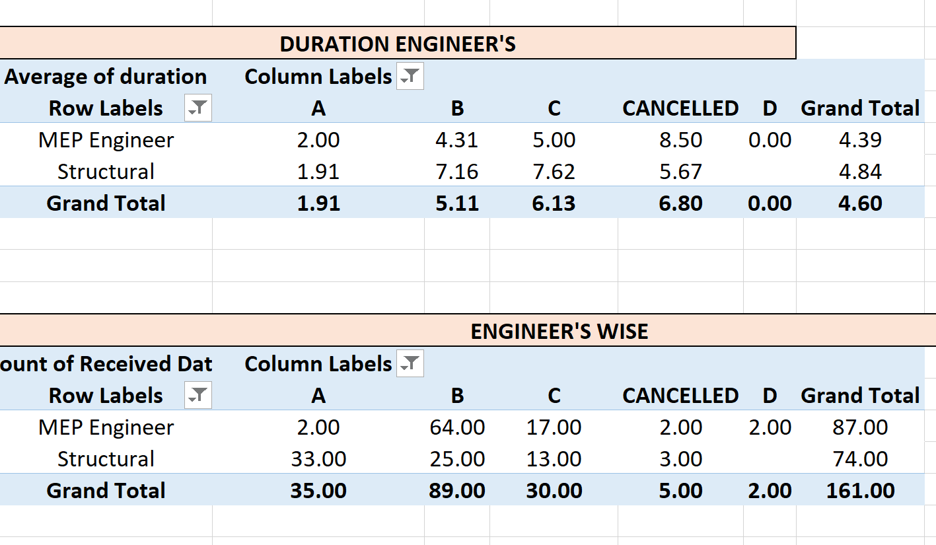Click the Average of duration cell
936x545 pixels.
106,77
